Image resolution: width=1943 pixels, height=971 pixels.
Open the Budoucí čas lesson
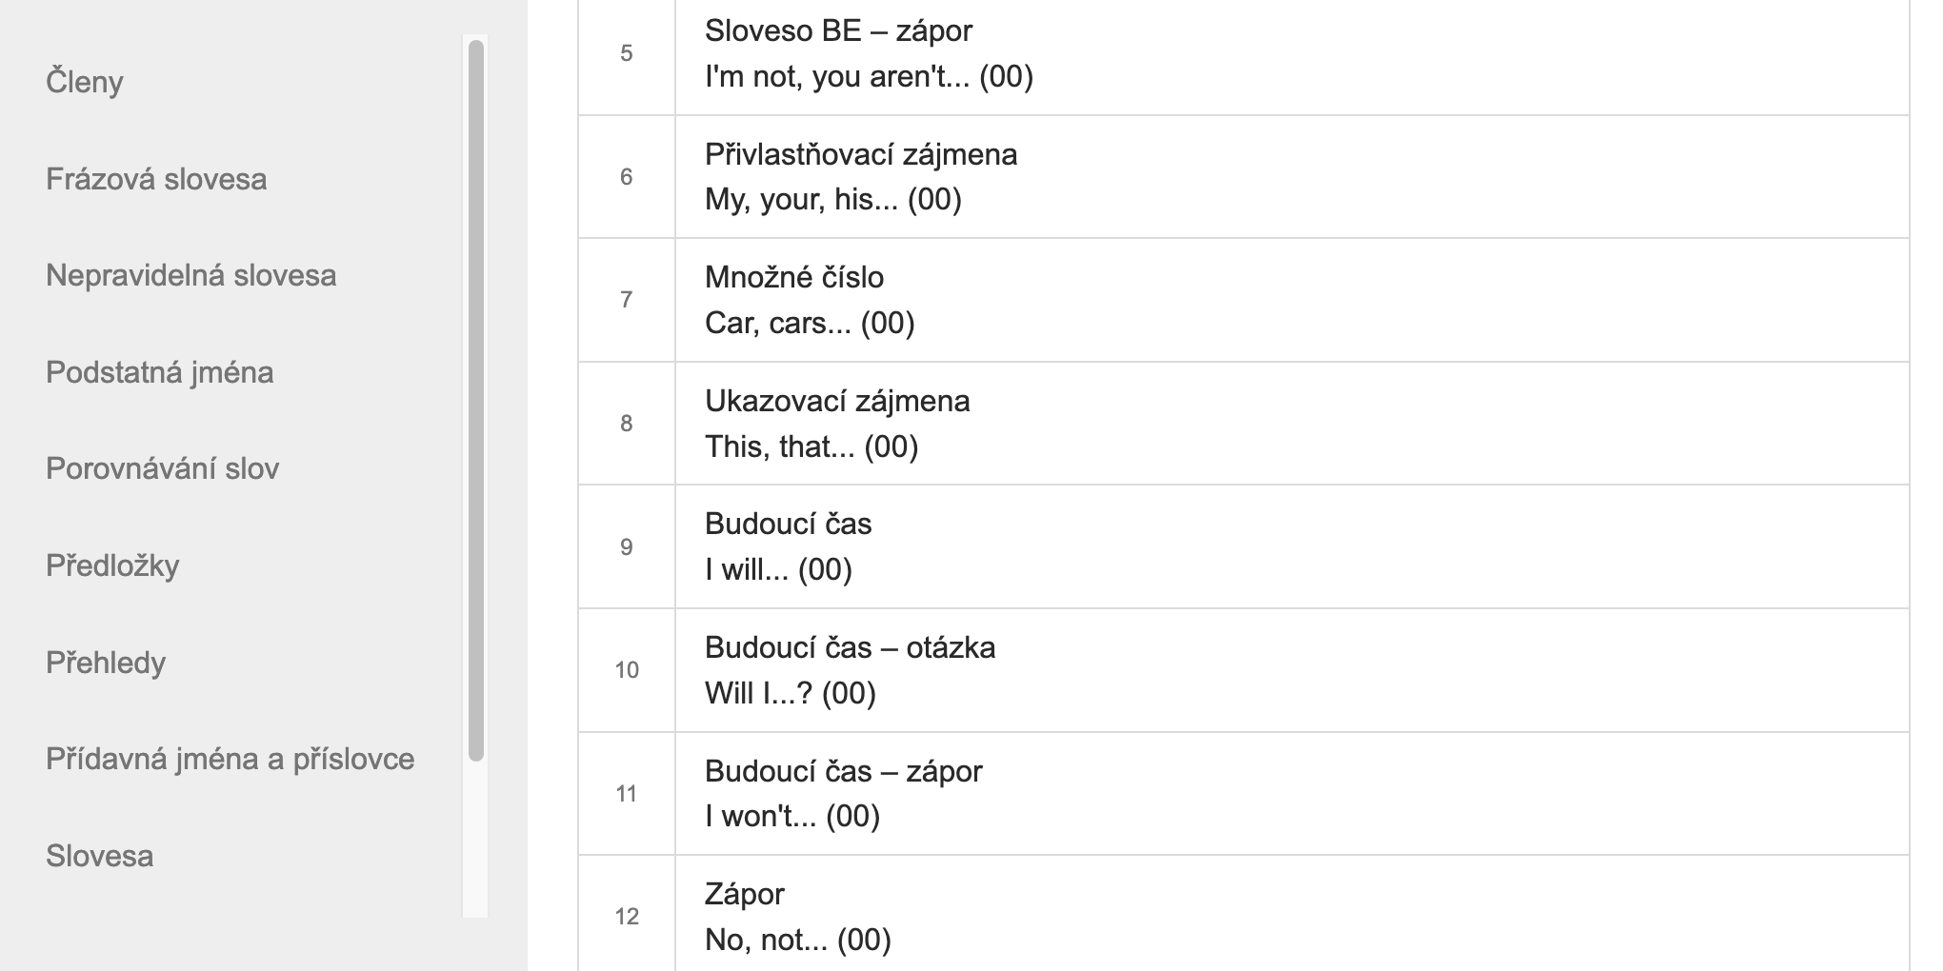coord(788,524)
